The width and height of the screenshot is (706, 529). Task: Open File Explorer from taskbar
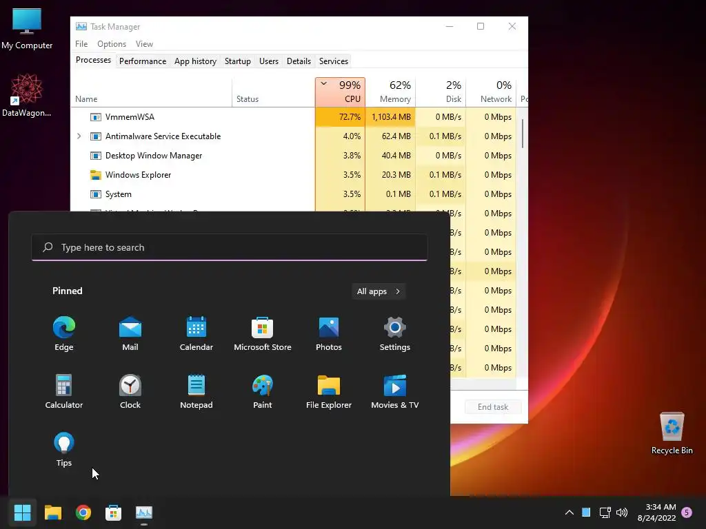point(53,512)
